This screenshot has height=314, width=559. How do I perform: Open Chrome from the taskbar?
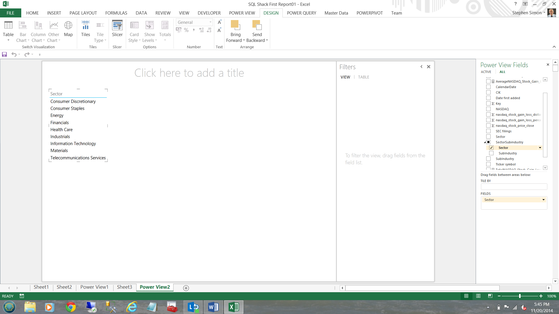[70, 307]
